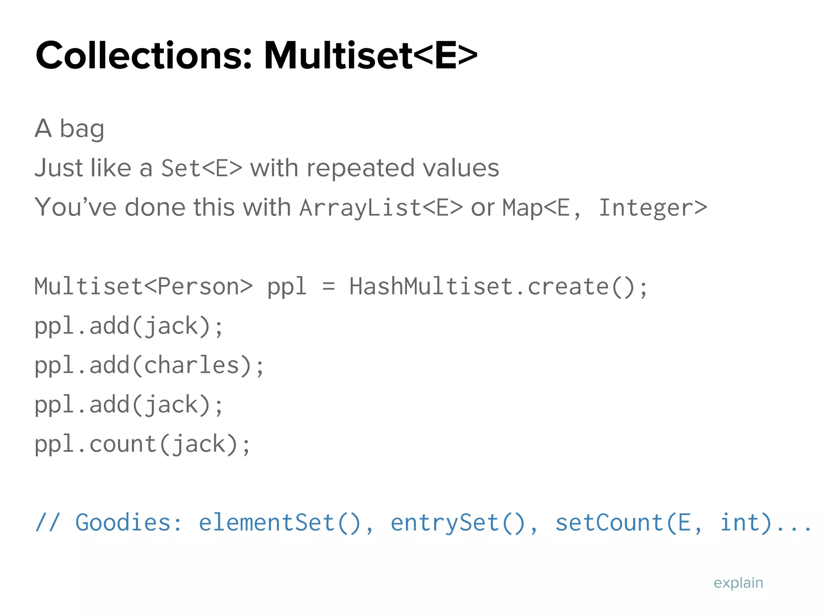Click the slide title "Collections: Multiset<E>"
This screenshot has height=616, width=822.
[x=256, y=55]
